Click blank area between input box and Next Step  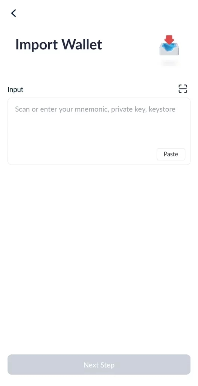tap(99, 259)
